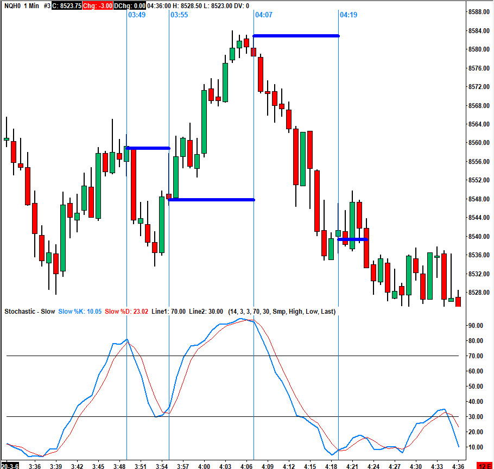Click the 03:49 vertical line label
This screenshot has width=494, height=469.
137,15
